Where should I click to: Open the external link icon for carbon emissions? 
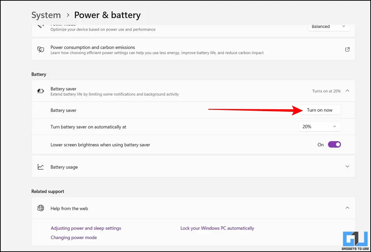[x=347, y=49]
